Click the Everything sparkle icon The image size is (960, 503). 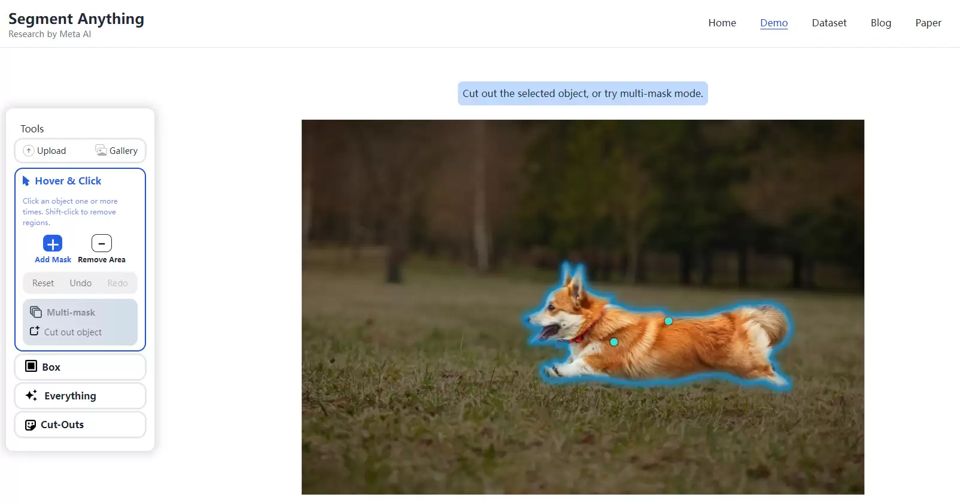[x=32, y=395]
